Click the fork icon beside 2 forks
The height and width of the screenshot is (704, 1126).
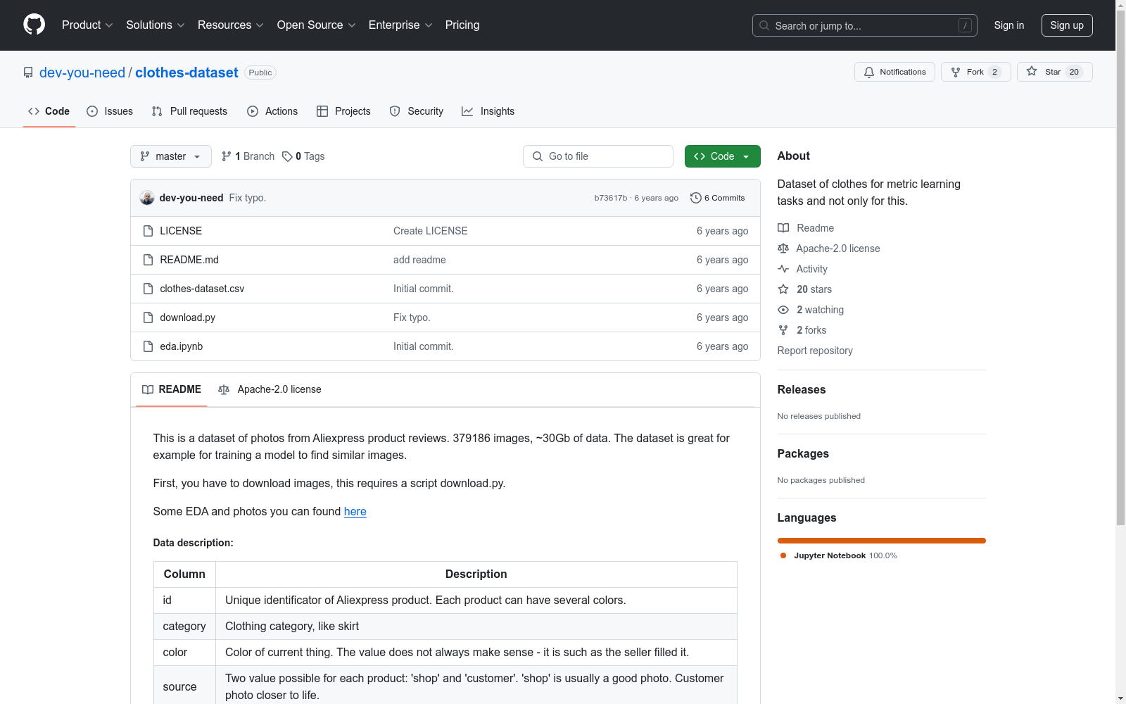coord(783,330)
